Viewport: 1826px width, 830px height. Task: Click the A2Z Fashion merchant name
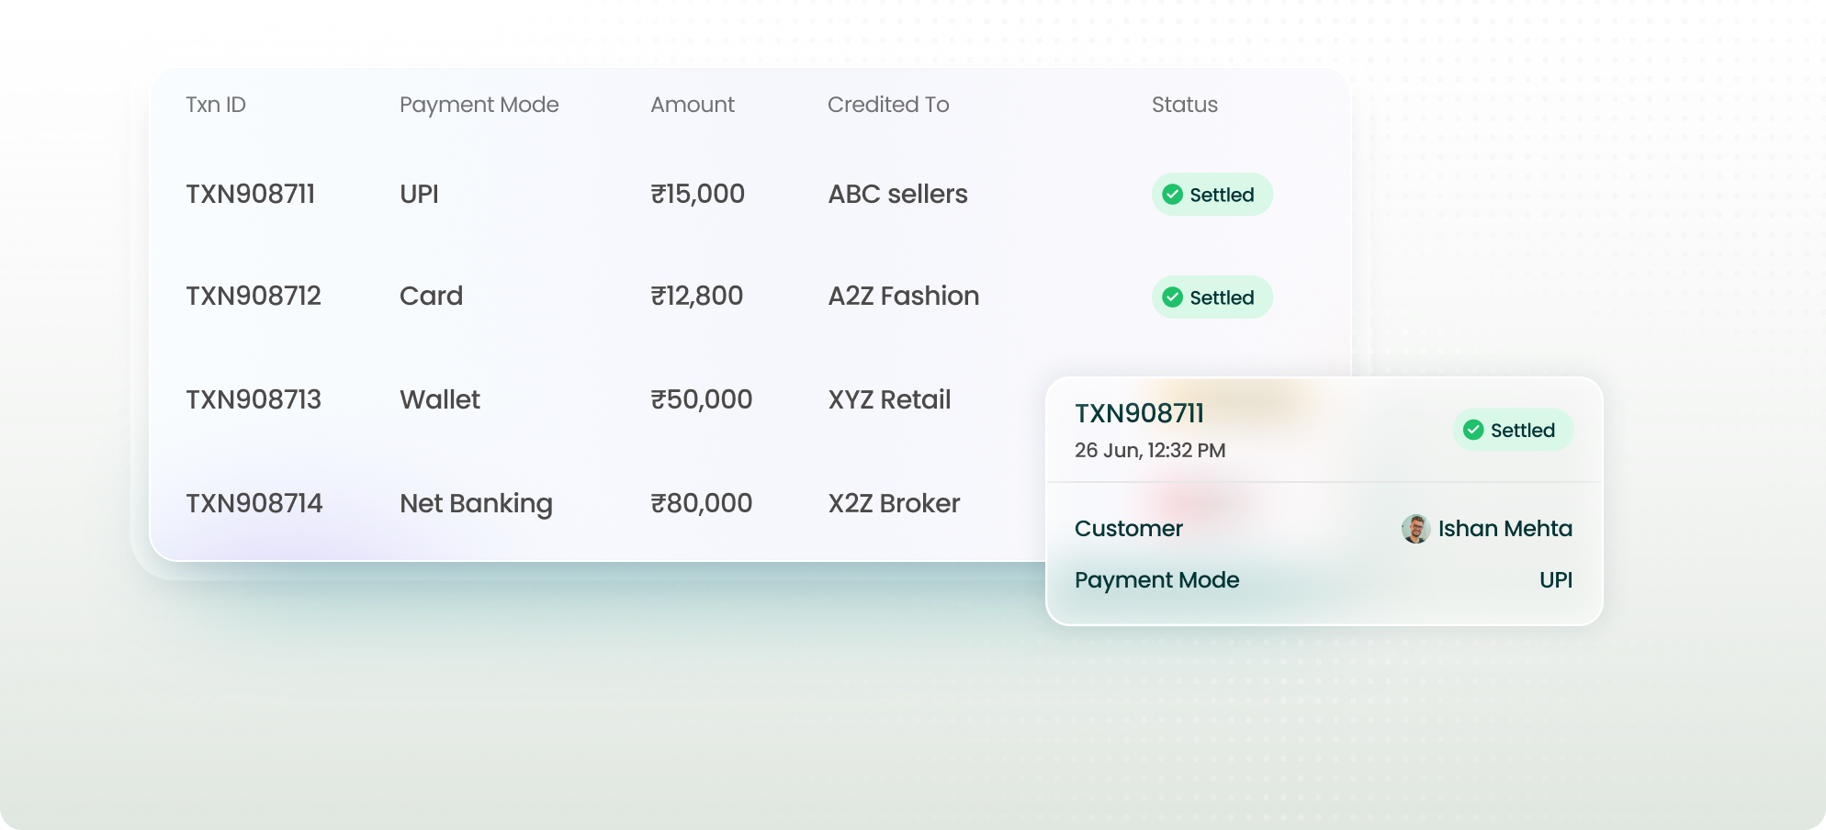903,297
